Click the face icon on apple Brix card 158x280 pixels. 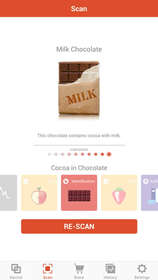[x=26, y=181]
